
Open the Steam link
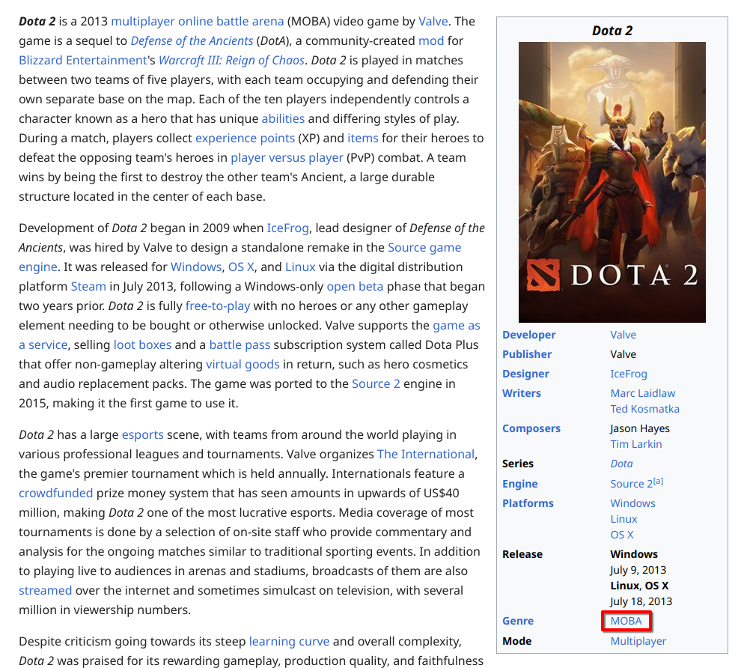click(88, 286)
